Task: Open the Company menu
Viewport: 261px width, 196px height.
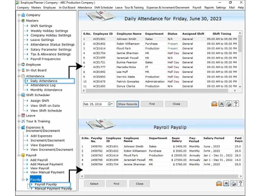Action: [23, 7]
